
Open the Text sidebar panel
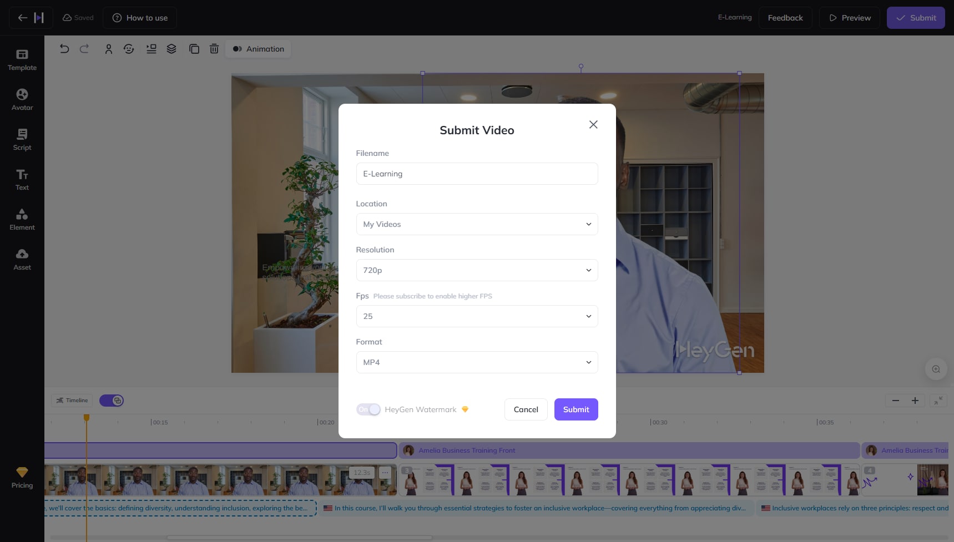point(22,180)
